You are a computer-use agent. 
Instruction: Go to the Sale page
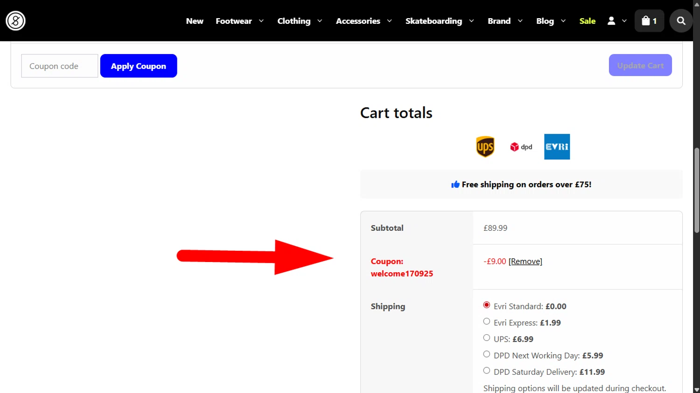[x=588, y=21]
